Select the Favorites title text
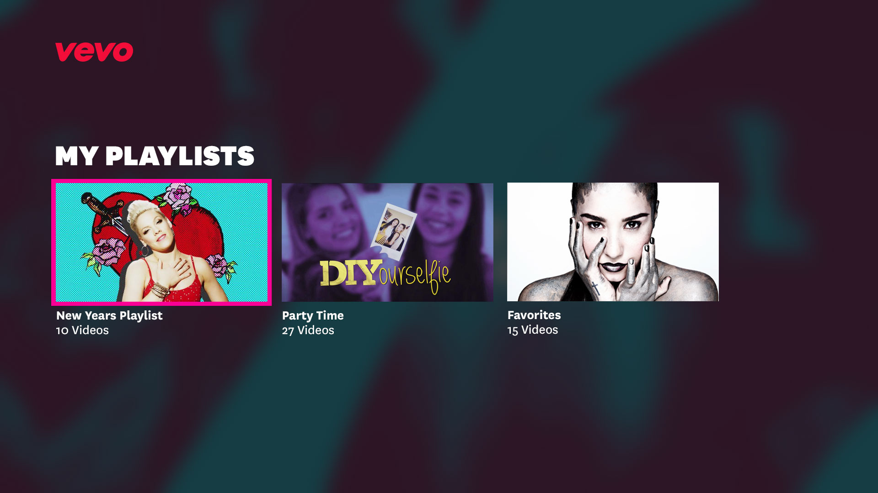This screenshot has height=493, width=878. [534, 315]
